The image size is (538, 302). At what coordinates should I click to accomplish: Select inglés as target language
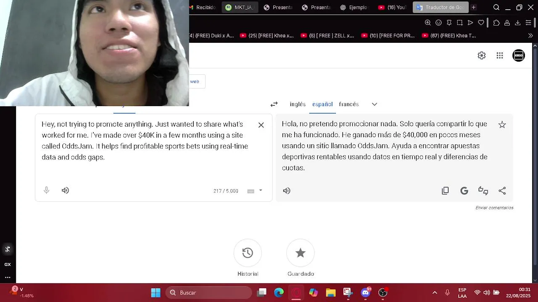[x=298, y=104]
